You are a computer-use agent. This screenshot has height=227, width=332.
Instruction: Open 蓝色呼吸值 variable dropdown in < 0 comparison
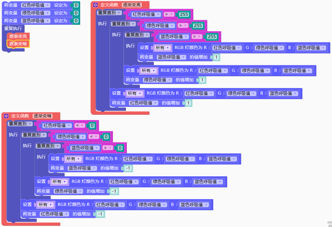point(85,148)
